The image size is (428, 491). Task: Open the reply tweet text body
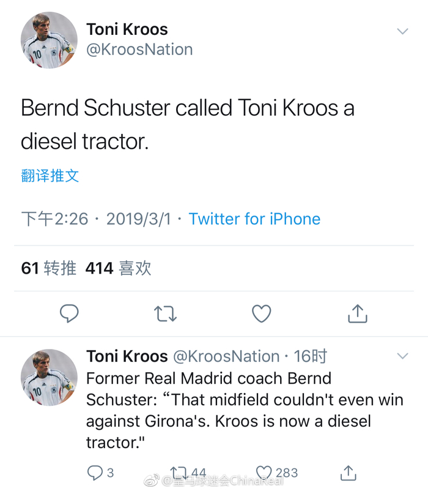[x=245, y=410]
